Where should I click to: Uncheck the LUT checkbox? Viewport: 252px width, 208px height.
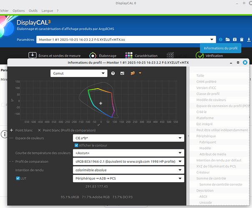(x=18, y=178)
